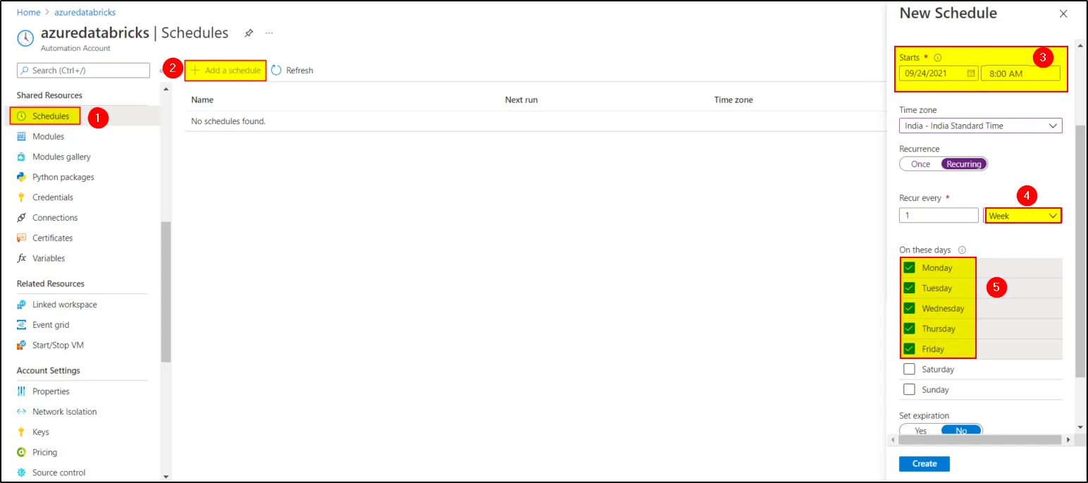The image size is (1088, 483).
Task: Click the Schedules clock icon in sidebar
Action: pyautogui.click(x=21, y=116)
